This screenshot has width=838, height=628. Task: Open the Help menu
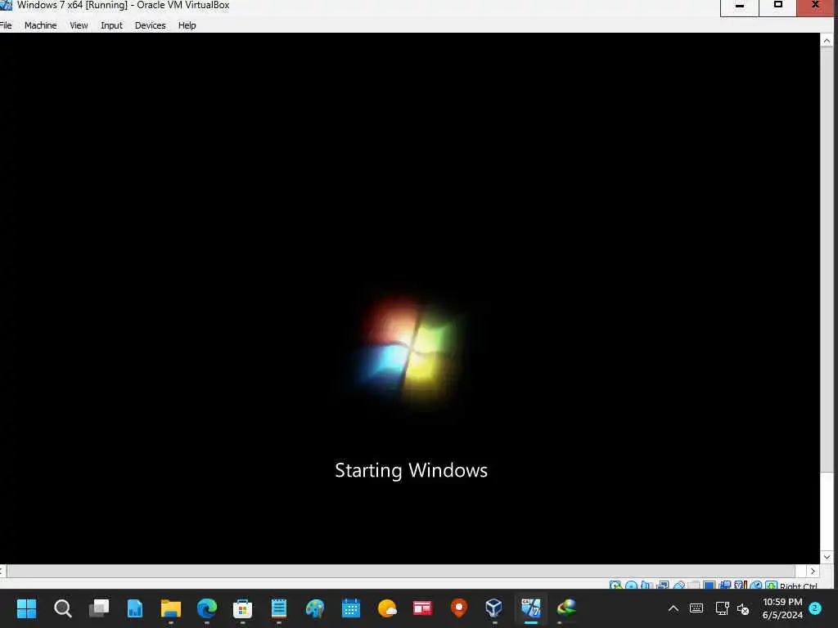click(187, 25)
